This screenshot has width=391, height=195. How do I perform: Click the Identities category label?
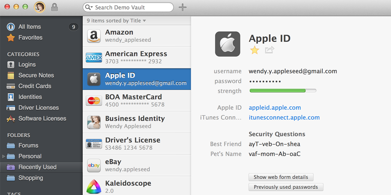click(30, 97)
